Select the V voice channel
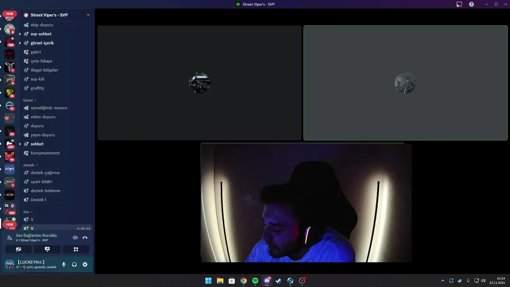This screenshot has height=287, width=510. (57, 228)
